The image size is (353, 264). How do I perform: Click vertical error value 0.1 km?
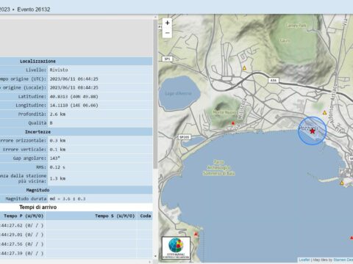[57, 150]
